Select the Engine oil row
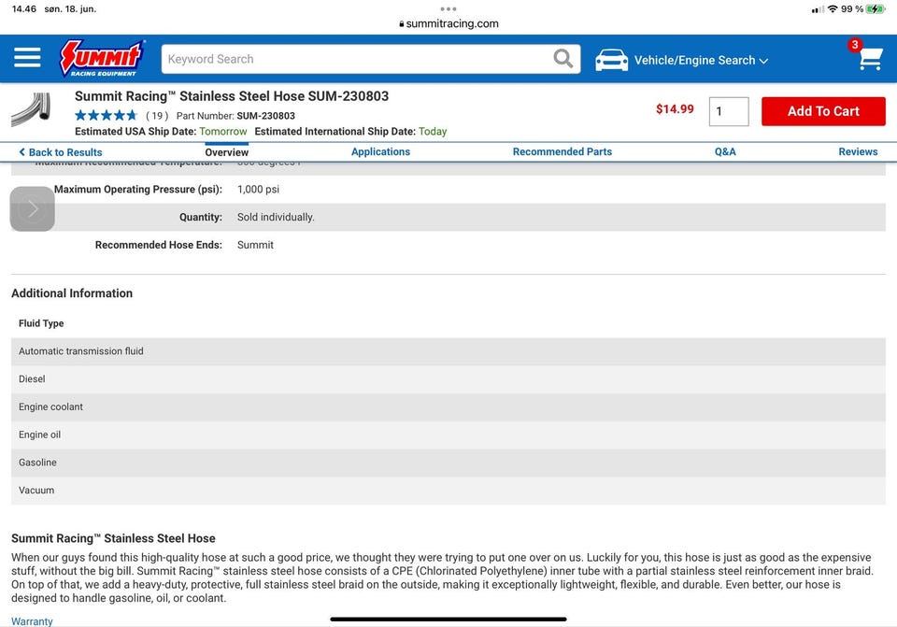 448,435
